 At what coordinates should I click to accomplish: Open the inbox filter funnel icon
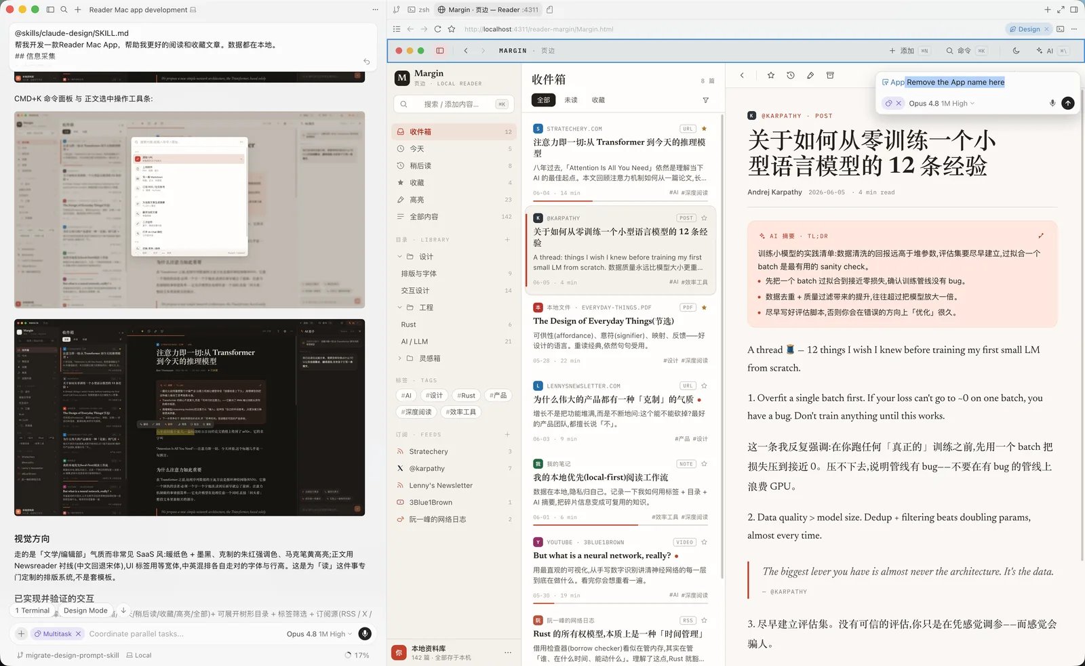click(x=705, y=100)
